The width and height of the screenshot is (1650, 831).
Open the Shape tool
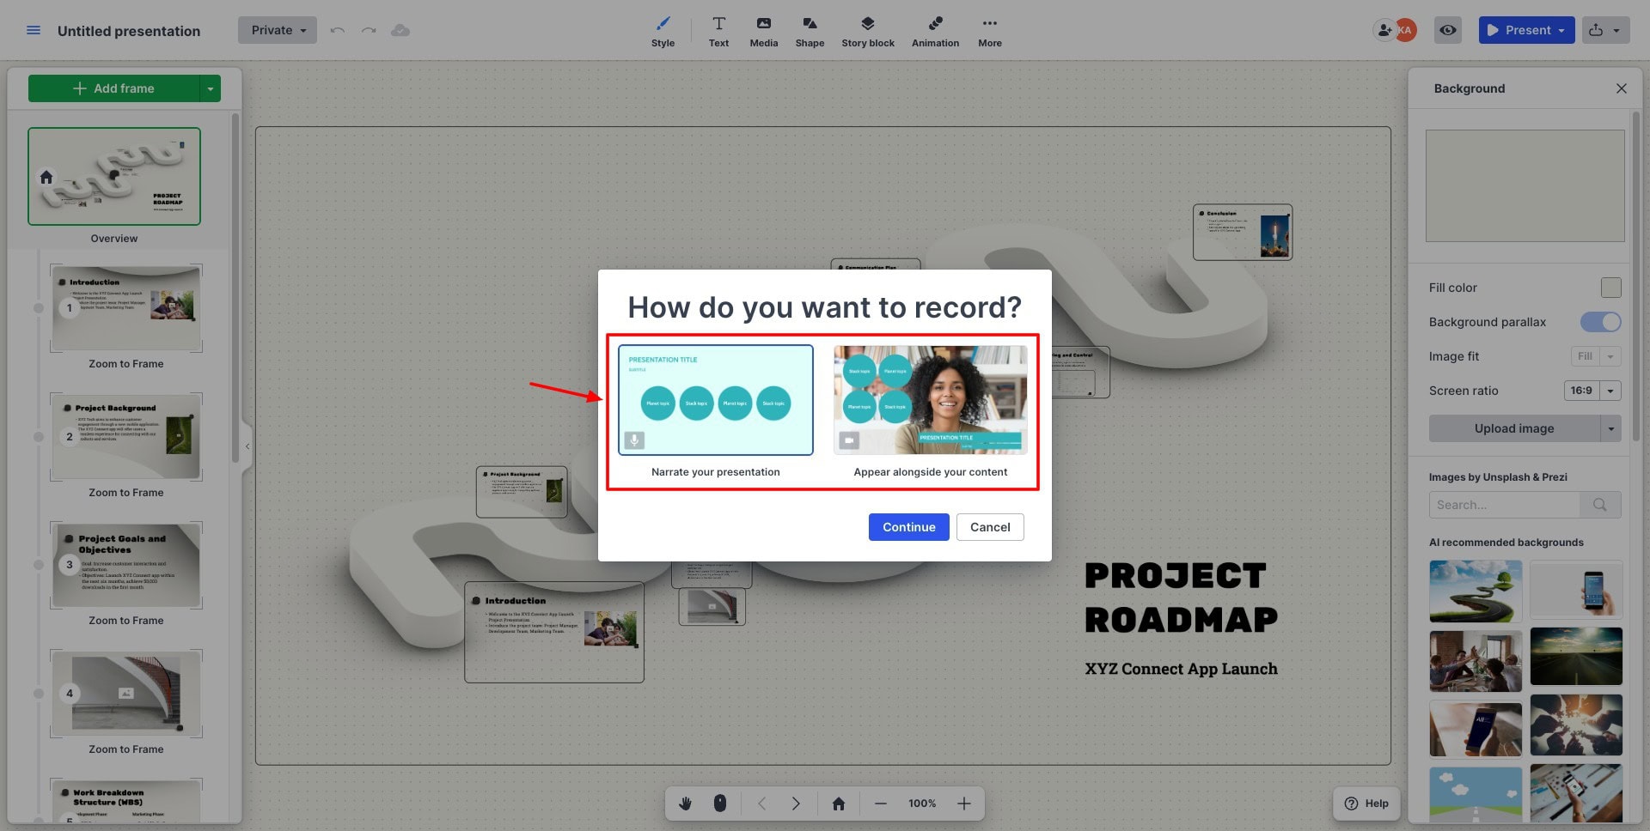pos(810,31)
